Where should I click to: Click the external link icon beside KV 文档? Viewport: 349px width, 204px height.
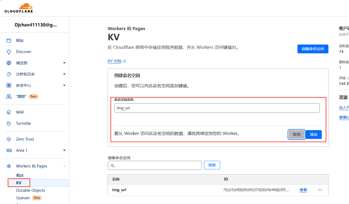pos(124,61)
